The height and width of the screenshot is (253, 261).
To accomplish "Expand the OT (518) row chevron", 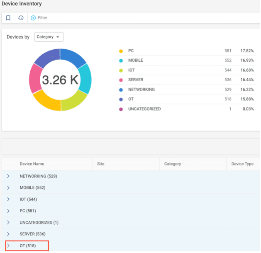I will click(x=8, y=246).
